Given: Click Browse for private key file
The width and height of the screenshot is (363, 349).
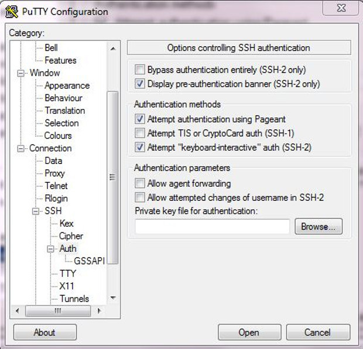Looking at the screenshot, I should point(319,227).
